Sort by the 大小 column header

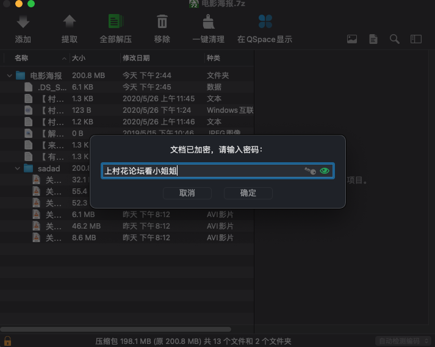pos(79,58)
